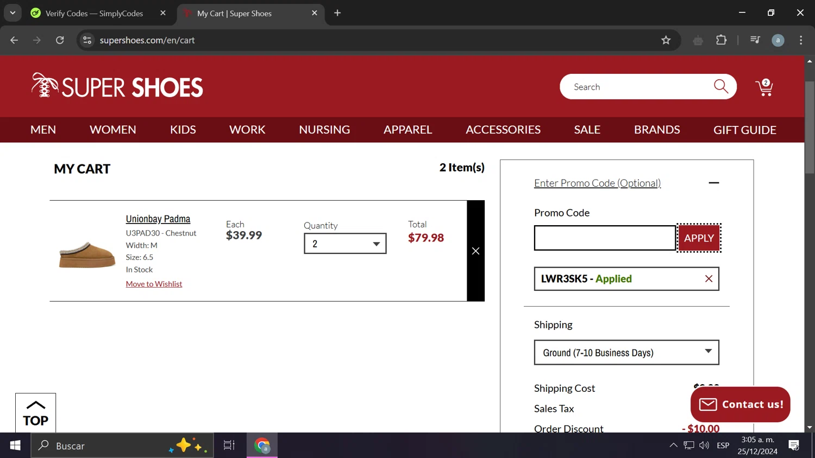Go forward in browser history
This screenshot has width=815, height=458.
point(37,40)
